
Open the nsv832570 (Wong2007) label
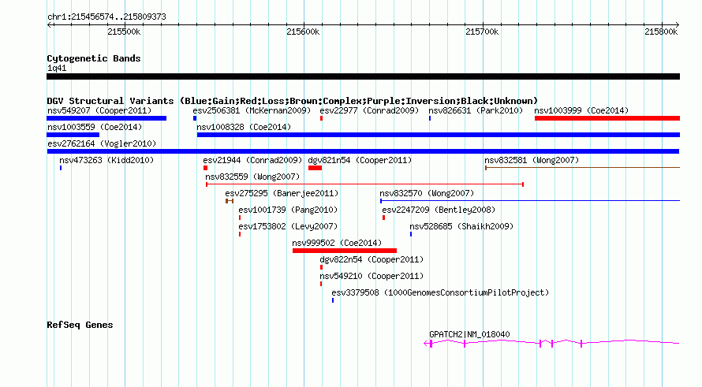click(427, 193)
